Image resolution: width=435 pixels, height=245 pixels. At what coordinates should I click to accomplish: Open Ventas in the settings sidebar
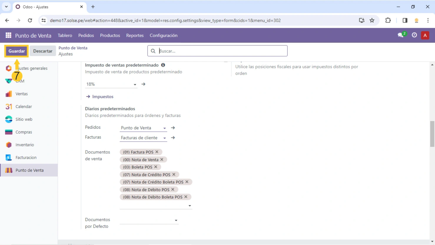pyautogui.click(x=21, y=94)
